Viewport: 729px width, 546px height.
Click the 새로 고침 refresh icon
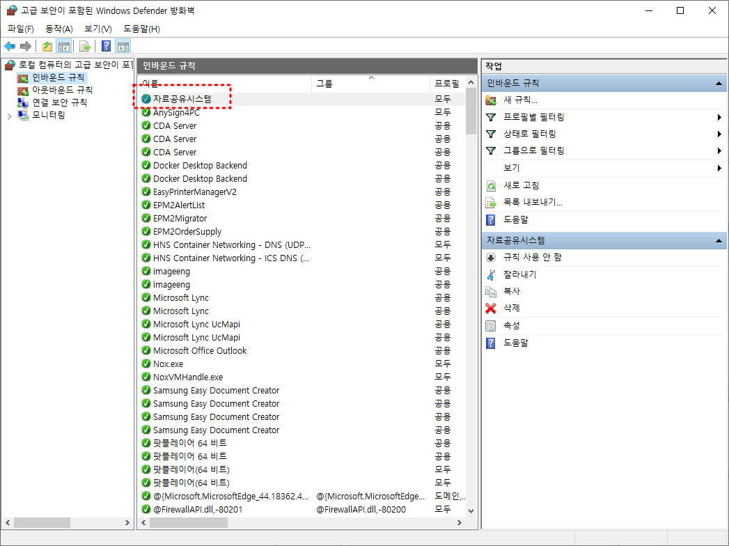(490, 185)
